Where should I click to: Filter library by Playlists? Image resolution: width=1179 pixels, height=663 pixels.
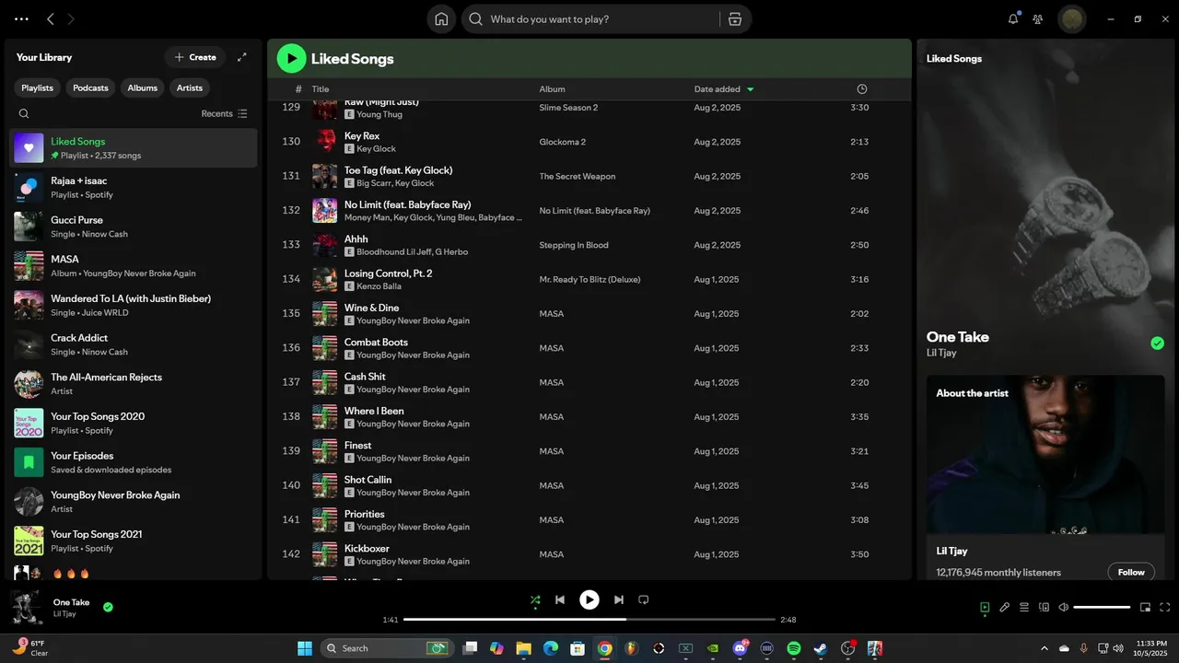(38, 87)
